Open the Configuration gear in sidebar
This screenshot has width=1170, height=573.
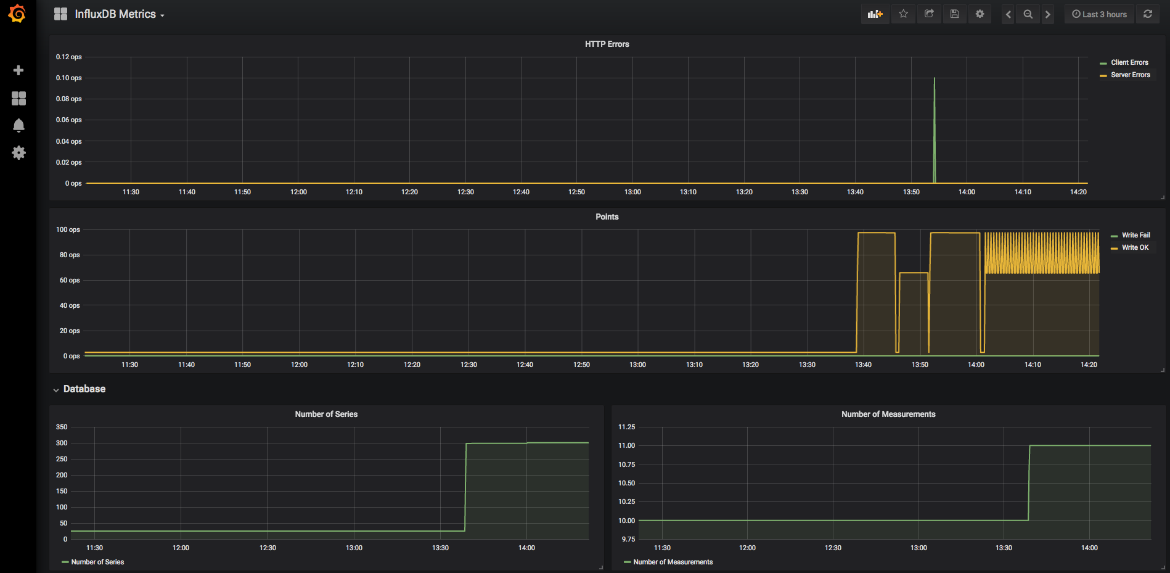pos(18,153)
